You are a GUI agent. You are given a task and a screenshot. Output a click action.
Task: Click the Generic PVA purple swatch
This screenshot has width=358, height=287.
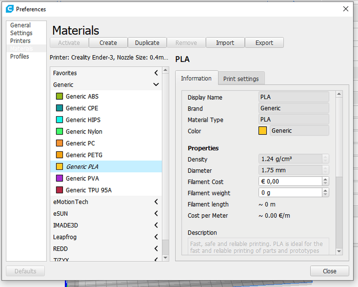[x=59, y=178]
